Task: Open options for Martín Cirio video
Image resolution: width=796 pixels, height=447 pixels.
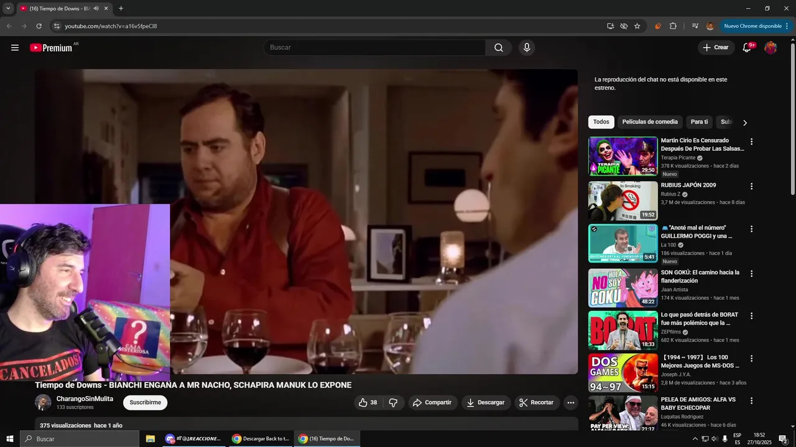Action: click(x=751, y=142)
